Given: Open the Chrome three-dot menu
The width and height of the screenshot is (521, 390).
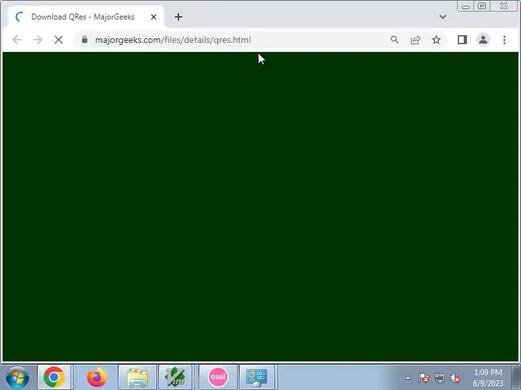Looking at the screenshot, I should (x=504, y=40).
